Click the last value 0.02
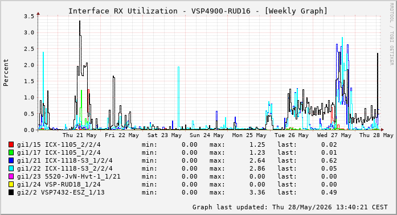The image size is (397, 215). (x=329, y=144)
